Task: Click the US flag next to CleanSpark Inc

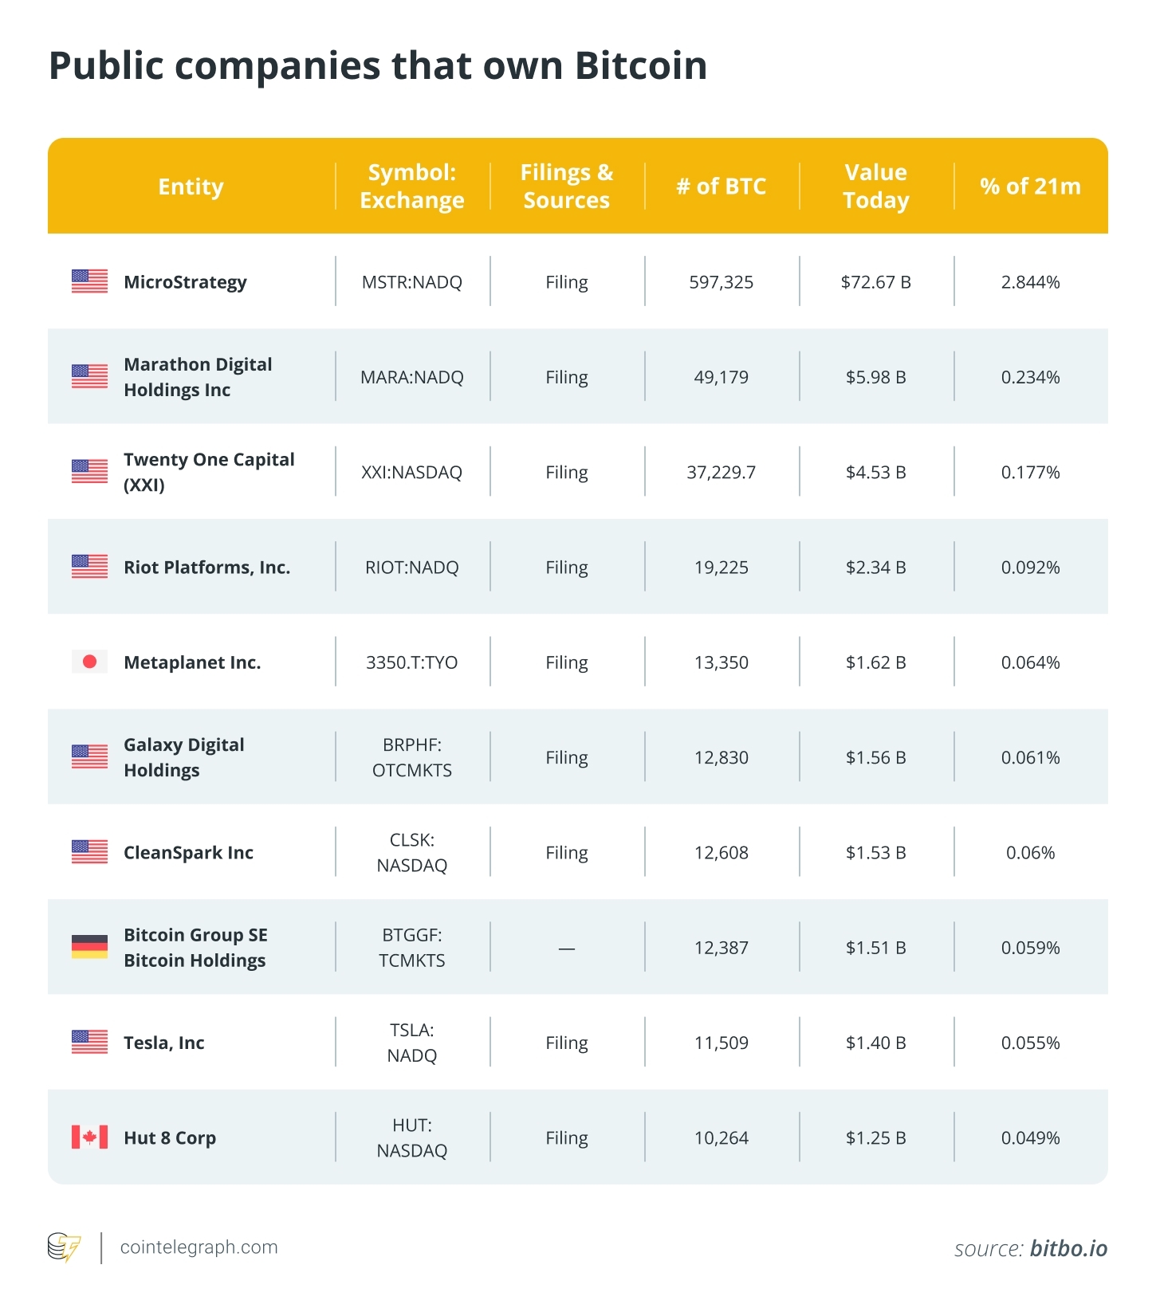Action: (89, 852)
